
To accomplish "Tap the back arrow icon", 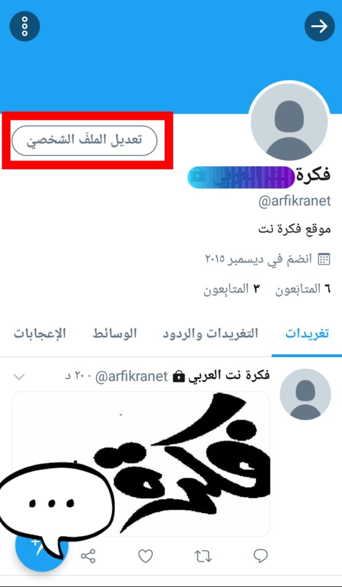I will click(x=320, y=26).
